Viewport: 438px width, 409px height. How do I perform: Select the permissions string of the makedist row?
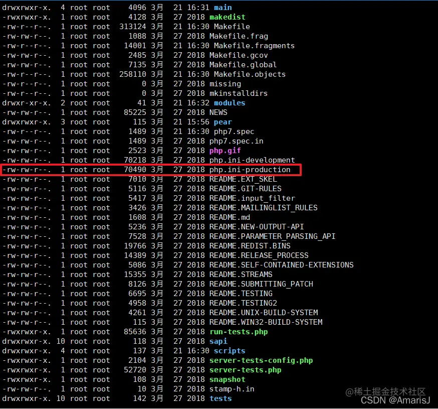click(27, 17)
